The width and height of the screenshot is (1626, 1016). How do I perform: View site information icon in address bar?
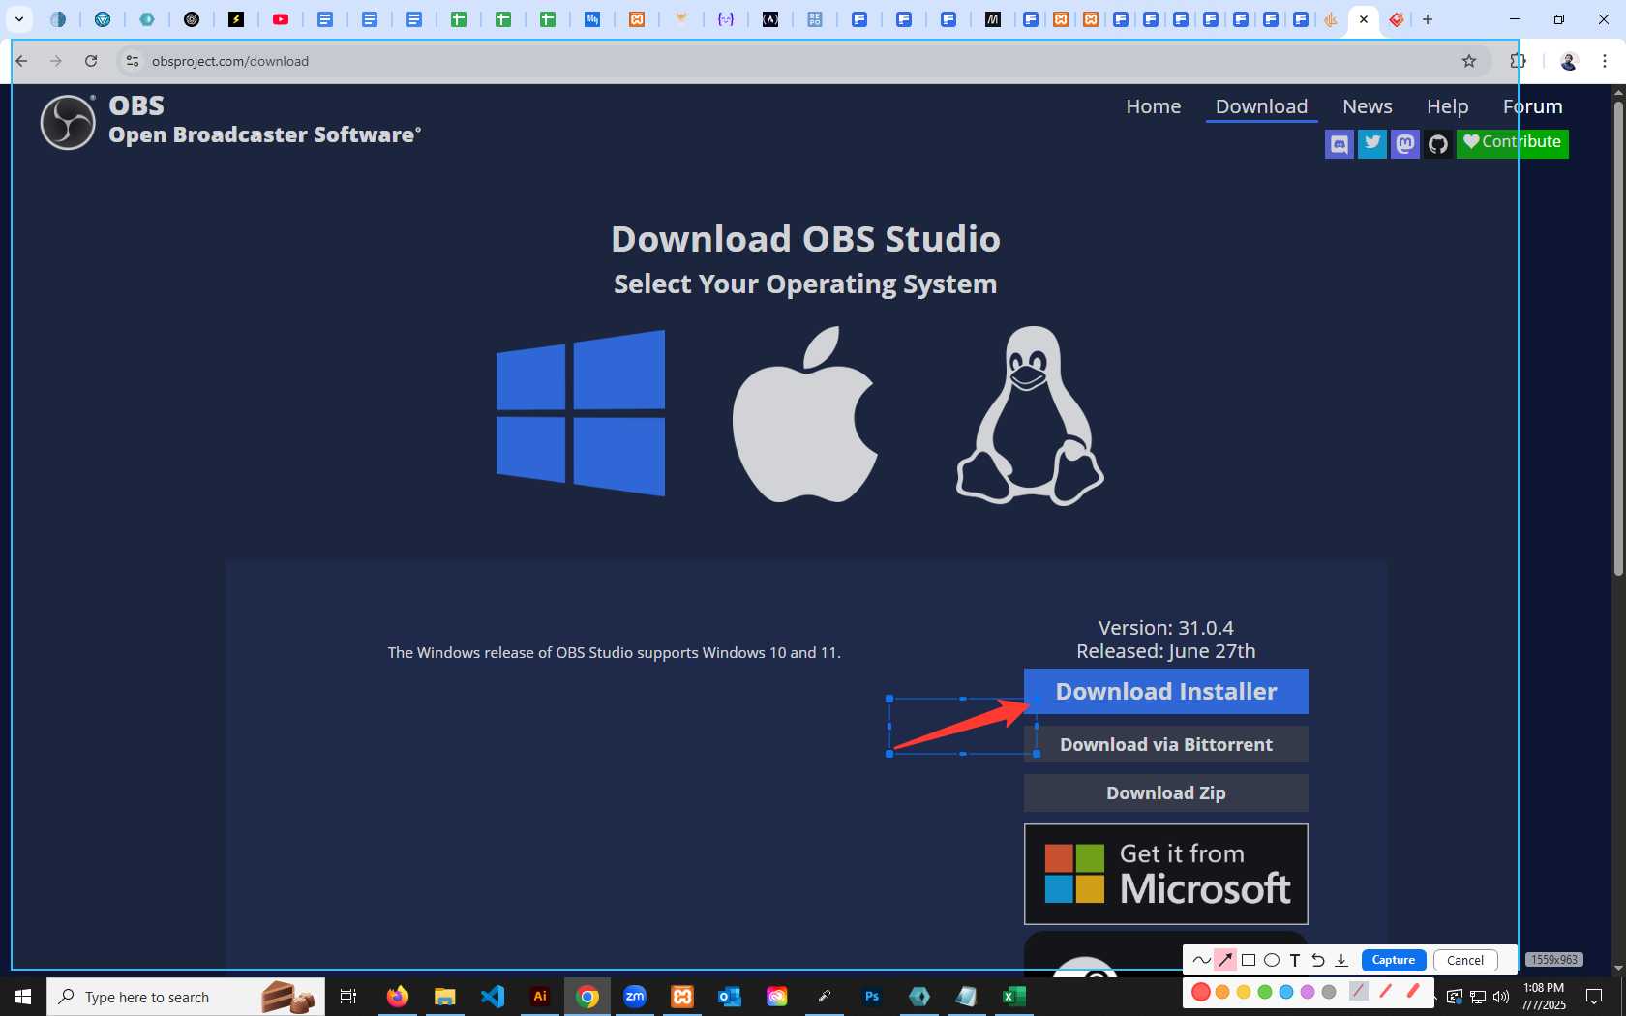pos(133,61)
